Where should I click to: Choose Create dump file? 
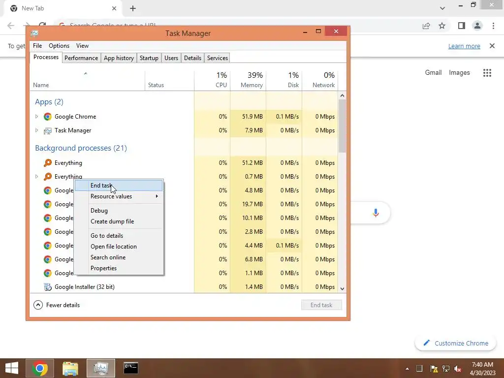[119, 221]
